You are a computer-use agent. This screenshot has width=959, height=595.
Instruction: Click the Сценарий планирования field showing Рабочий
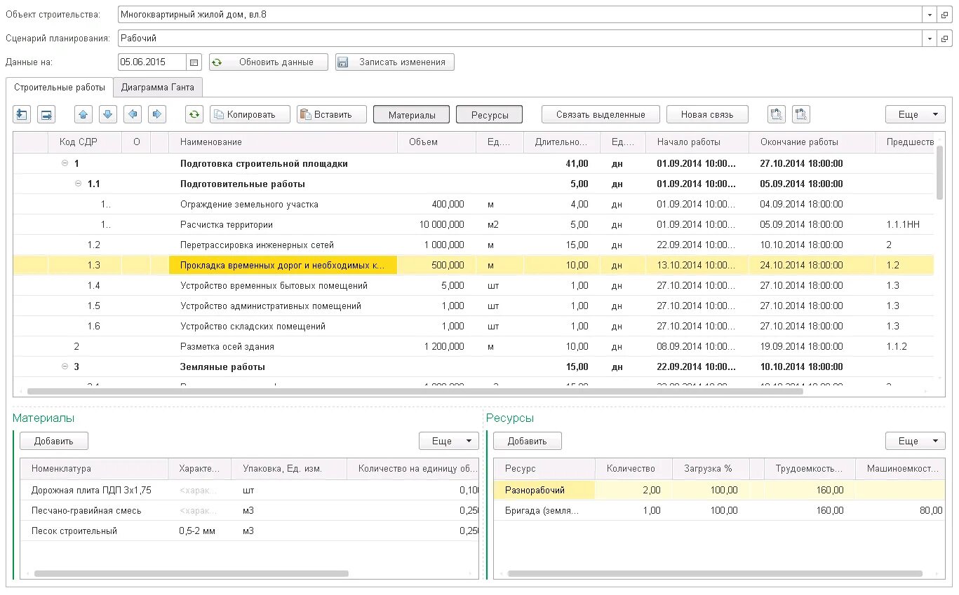pos(519,39)
